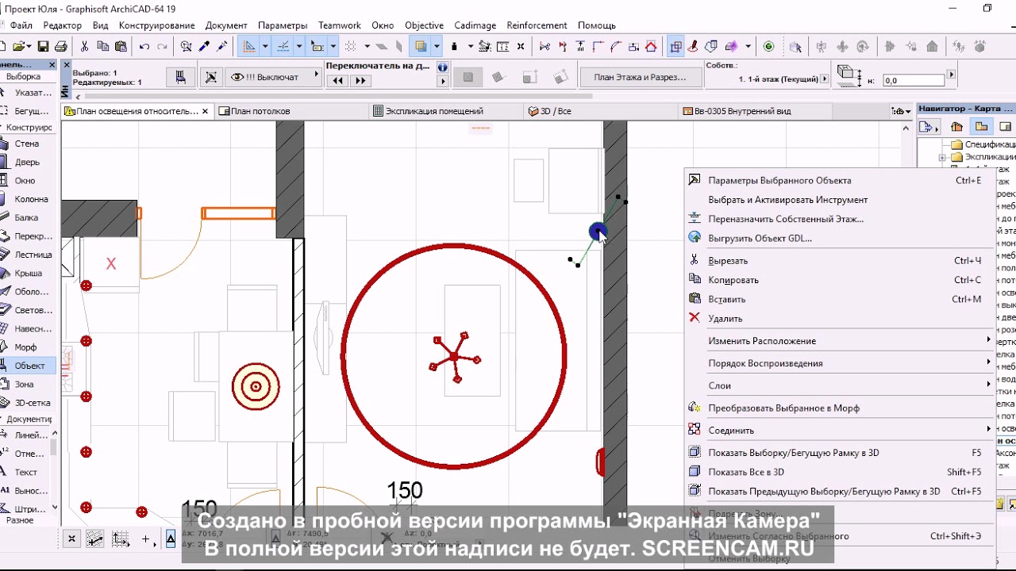Toggle the guide lines ruler icon
1016x571 pixels.
[249, 46]
